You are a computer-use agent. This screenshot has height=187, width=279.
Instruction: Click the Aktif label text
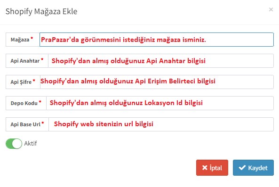click(x=31, y=143)
